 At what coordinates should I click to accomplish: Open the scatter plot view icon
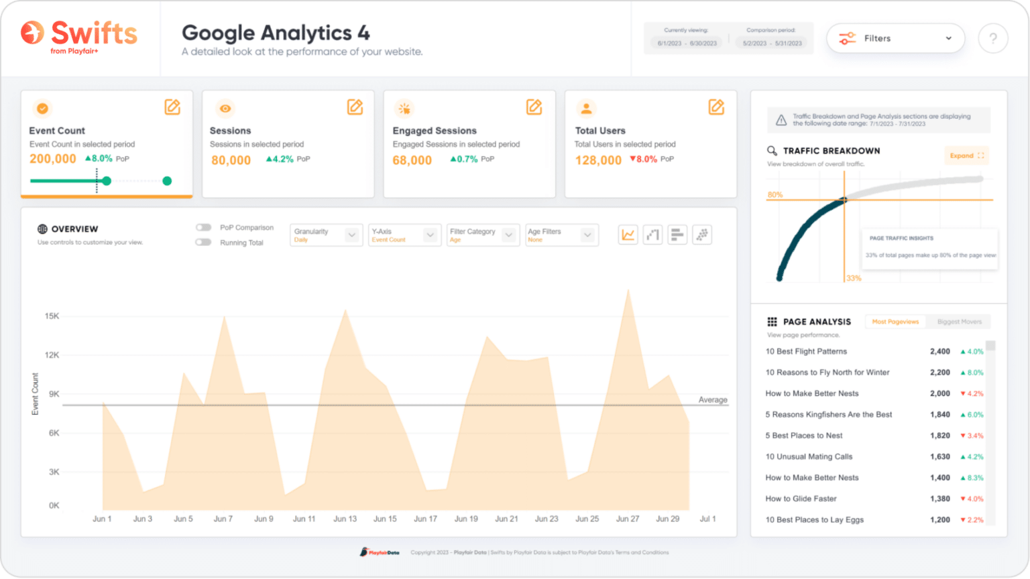tap(702, 235)
